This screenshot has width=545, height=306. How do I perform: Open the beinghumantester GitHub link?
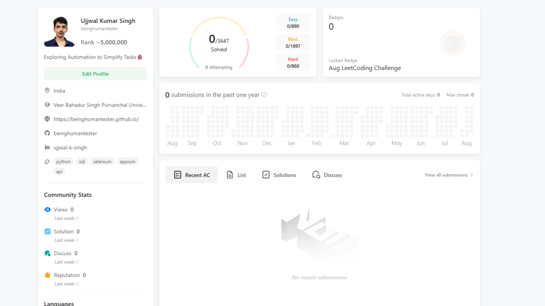75,133
